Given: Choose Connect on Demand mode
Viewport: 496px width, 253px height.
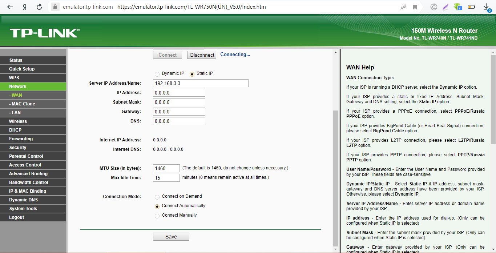Looking at the screenshot, I should click(157, 197).
